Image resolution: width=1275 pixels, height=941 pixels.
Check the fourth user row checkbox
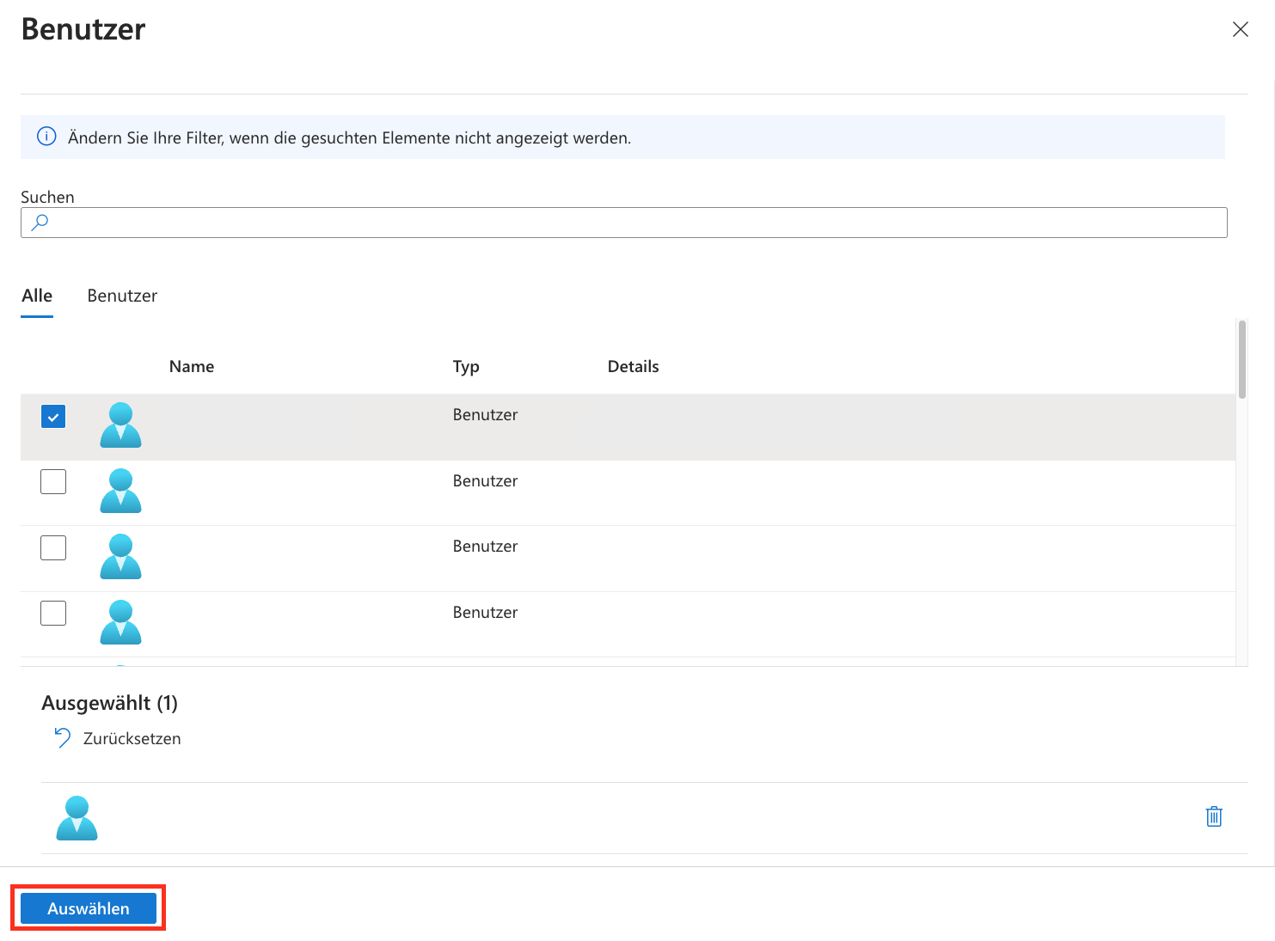coord(53,613)
